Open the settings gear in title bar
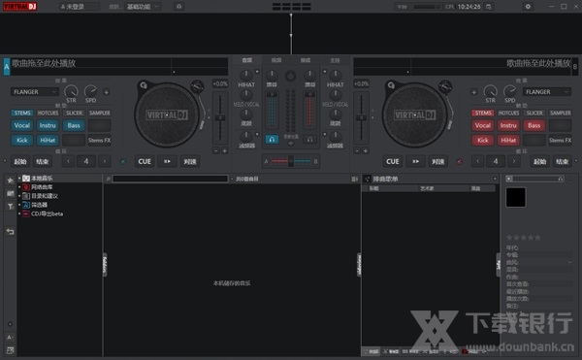 pos(528,7)
